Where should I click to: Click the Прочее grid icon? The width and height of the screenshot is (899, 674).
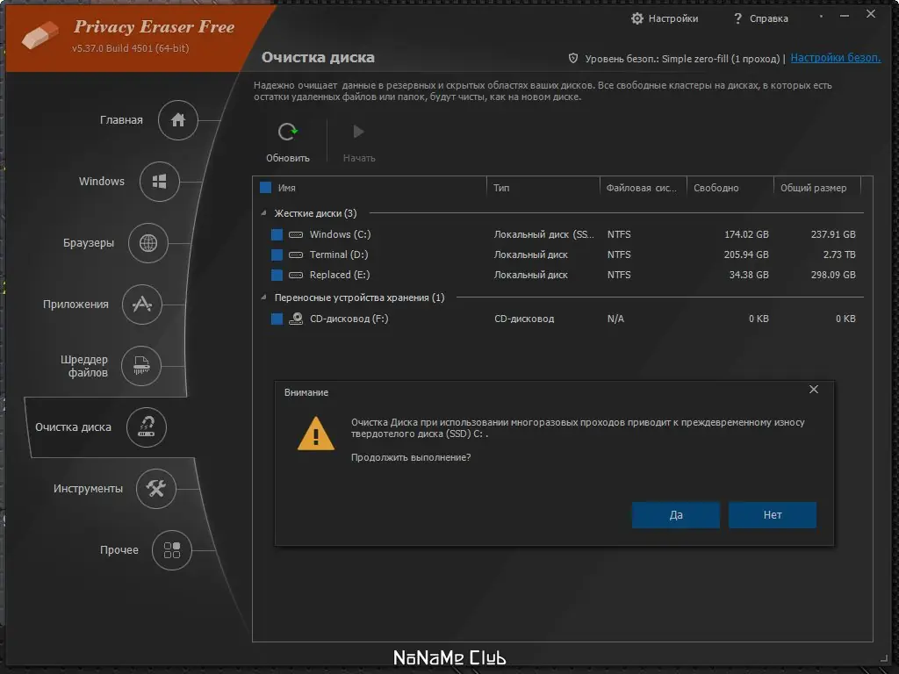pos(171,550)
